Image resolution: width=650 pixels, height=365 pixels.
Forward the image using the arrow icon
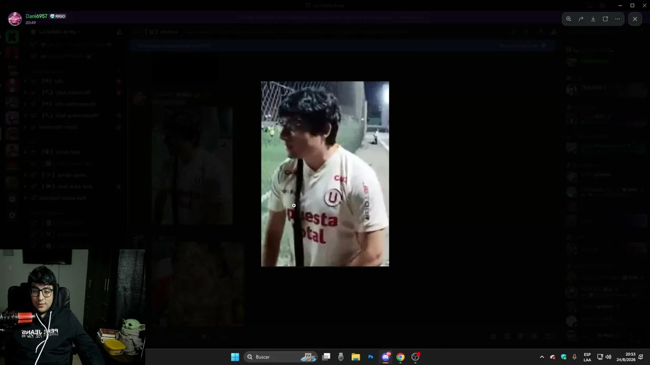[581, 19]
